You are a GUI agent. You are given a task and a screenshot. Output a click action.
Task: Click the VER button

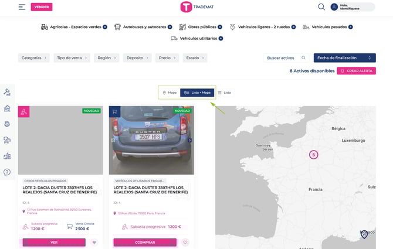click(54, 243)
